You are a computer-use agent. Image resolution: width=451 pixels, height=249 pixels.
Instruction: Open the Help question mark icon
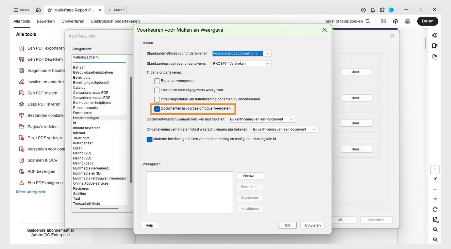click(363, 10)
